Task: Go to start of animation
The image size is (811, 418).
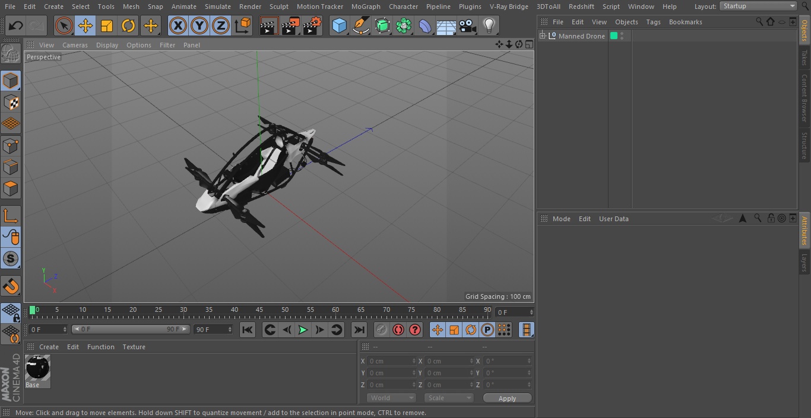Action: (x=248, y=330)
